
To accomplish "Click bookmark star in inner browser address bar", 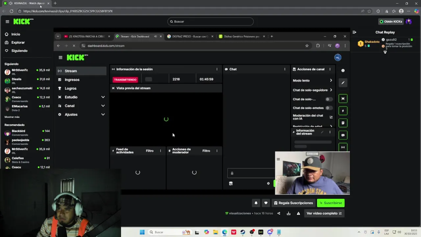I will [x=307, y=46].
